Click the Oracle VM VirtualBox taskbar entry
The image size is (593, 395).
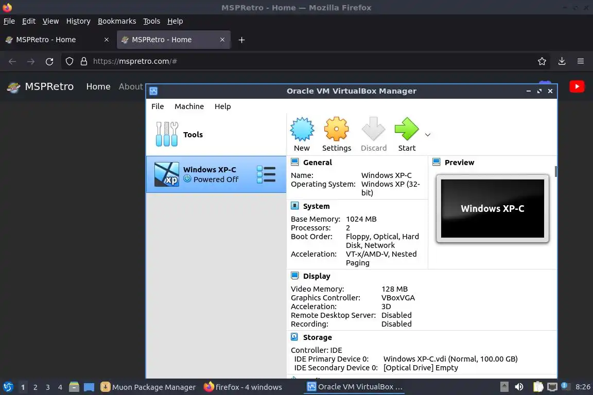point(354,387)
